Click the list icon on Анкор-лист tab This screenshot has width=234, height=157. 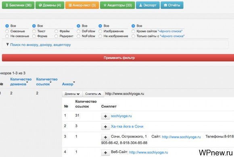point(70,5)
